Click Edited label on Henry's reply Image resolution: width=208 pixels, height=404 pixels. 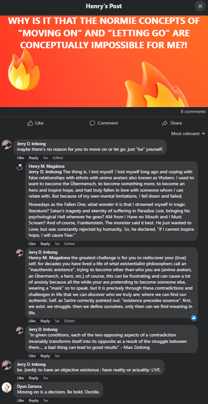coord(69,244)
